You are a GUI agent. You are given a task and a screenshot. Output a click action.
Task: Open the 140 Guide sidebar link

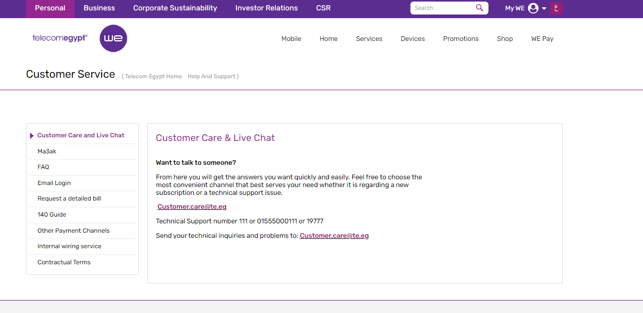[x=52, y=215]
